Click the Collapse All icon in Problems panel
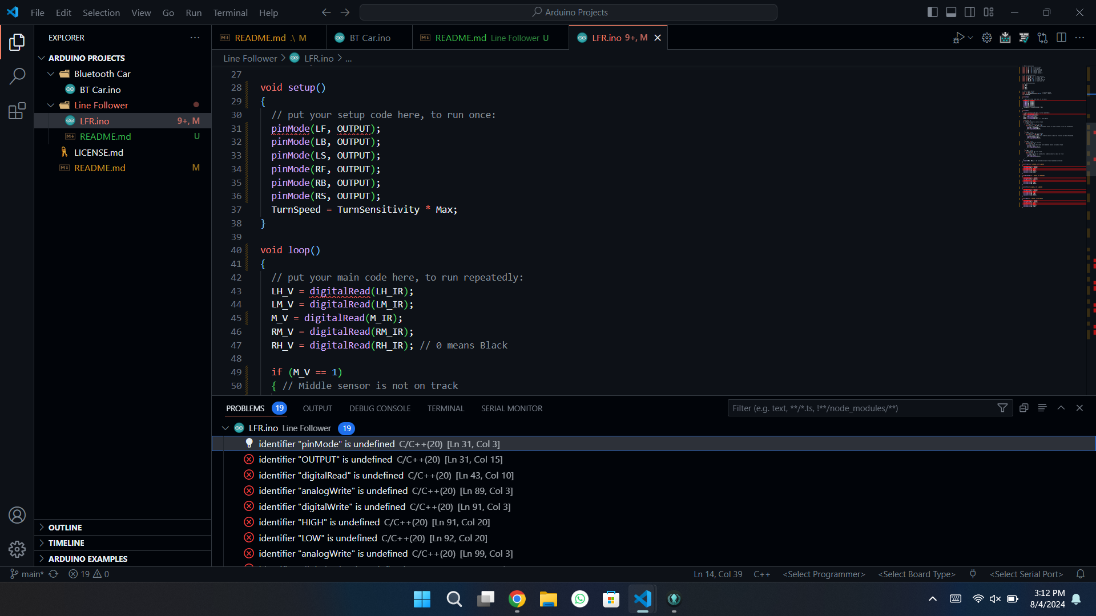Image resolution: width=1096 pixels, height=616 pixels. pos(1024,408)
